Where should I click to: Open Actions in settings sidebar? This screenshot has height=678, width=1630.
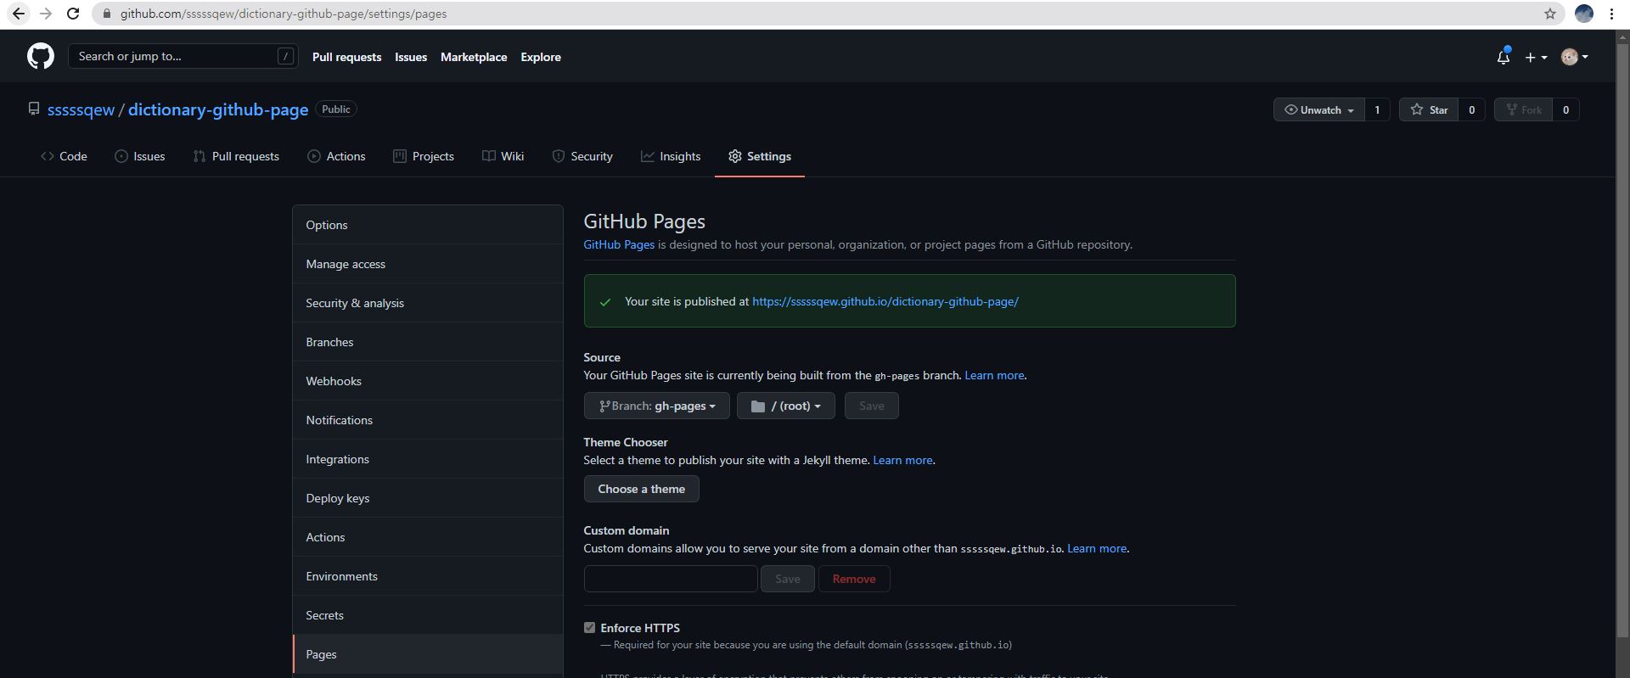(428, 537)
